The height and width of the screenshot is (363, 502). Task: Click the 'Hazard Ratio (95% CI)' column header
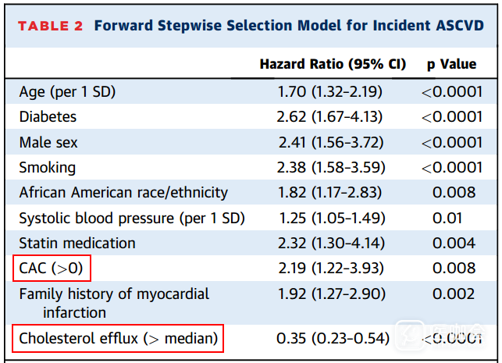click(333, 64)
